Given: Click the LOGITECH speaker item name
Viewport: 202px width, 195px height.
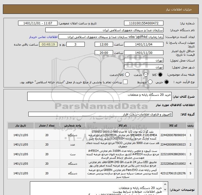Looking at the screenshot, I should tap(123, 135).
